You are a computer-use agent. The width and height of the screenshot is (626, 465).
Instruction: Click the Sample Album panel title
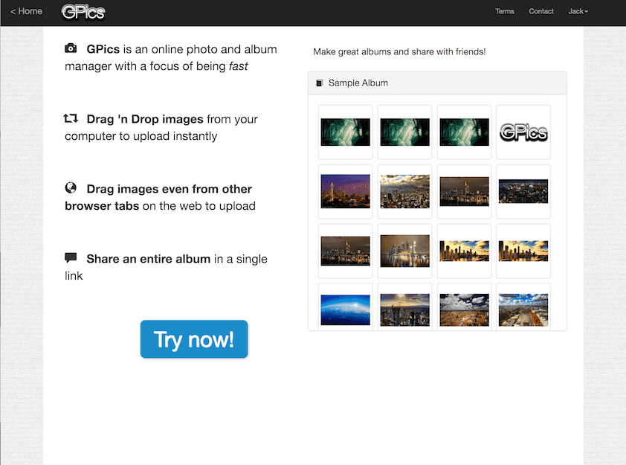tap(358, 83)
